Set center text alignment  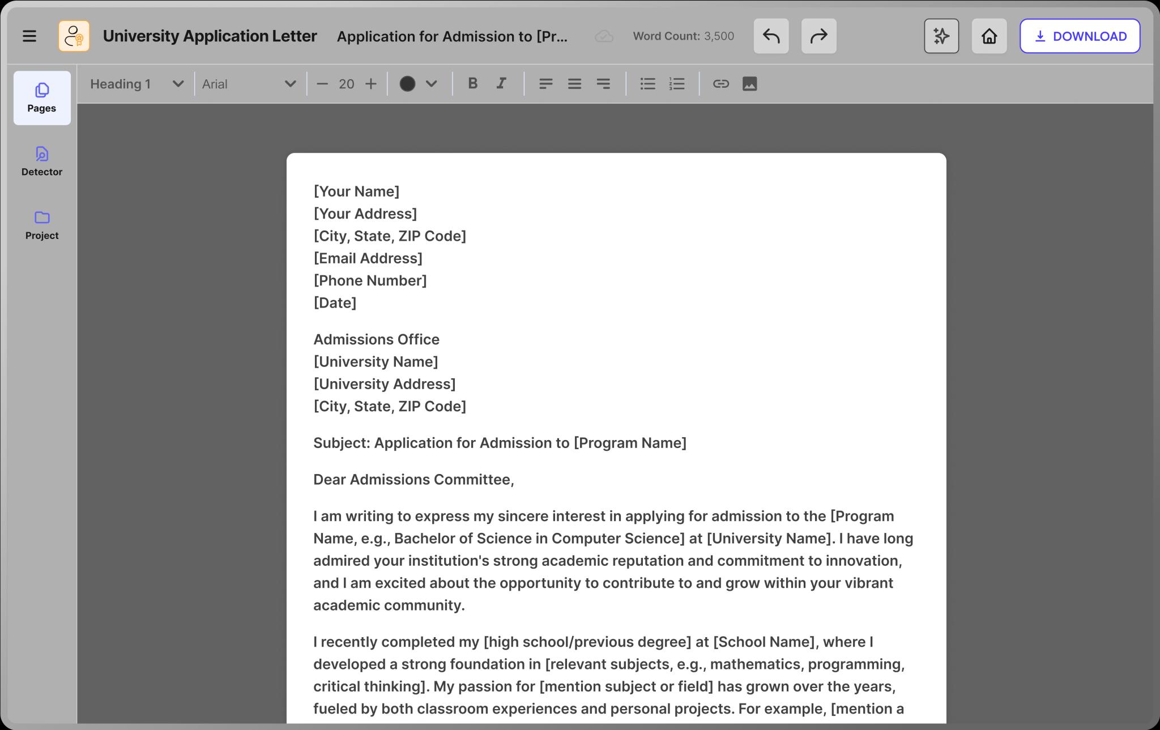(x=574, y=84)
